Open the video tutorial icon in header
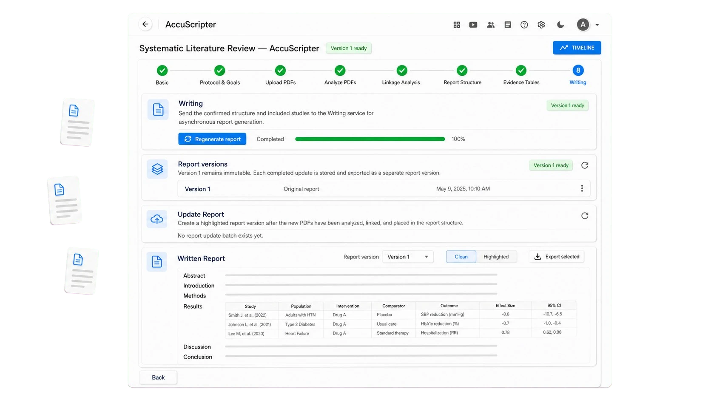711x400 pixels. (x=473, y=25)
